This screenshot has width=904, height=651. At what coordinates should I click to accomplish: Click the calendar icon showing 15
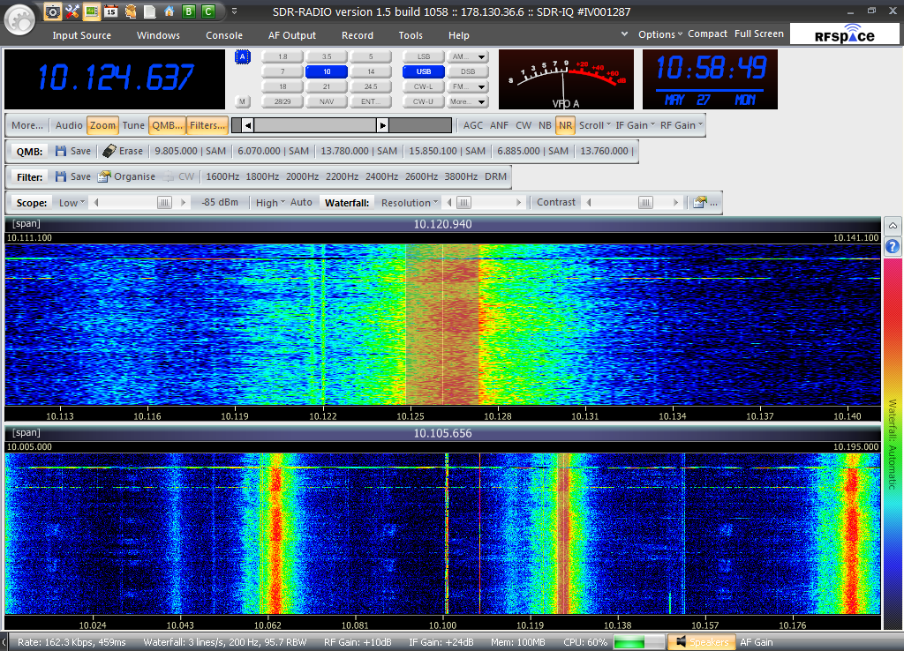click(x=111, y=11)
